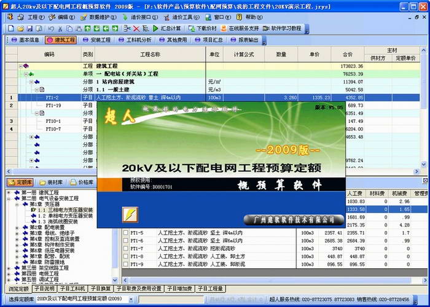Click scroll-down arrow of library tree scrollbar
Viewport: 430px width, 307px height.
pyautogui.click(x=115, y=280)
